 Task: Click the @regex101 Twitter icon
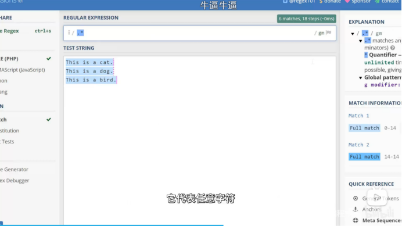[285, 1]
